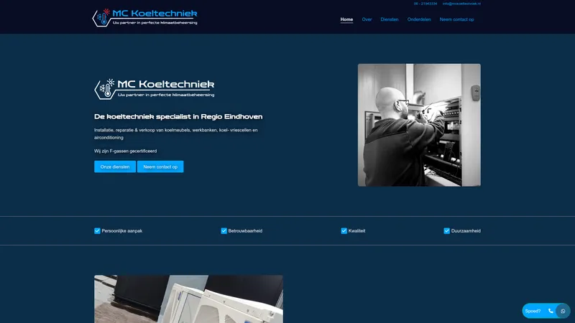575x323 pixels.
Task: Select Neem contact op in navigation
Action: click(x=456, y=19)
